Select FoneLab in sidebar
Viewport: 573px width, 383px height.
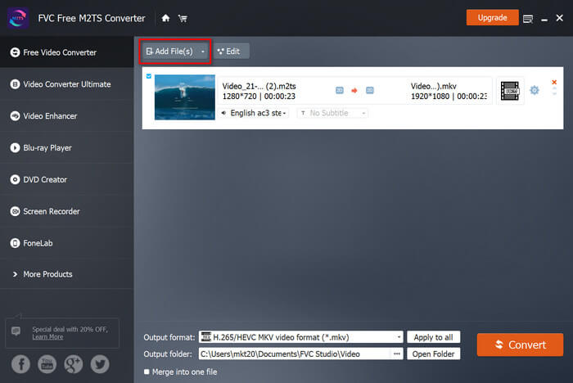pos(67,243)
